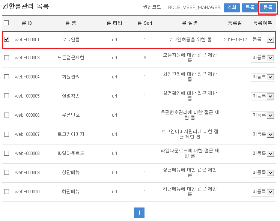This screenshot has width=280, height=221.
Task: Expand 등록여부 dropdown for 상단메뉴 row
Action: coord(263,173)
